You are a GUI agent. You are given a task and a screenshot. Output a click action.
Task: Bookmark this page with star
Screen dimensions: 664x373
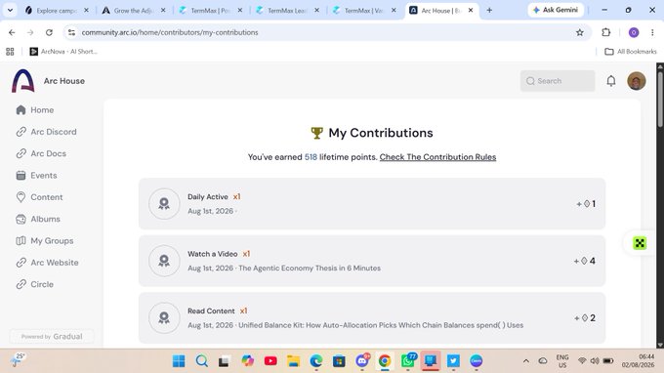tap(580, 32)
